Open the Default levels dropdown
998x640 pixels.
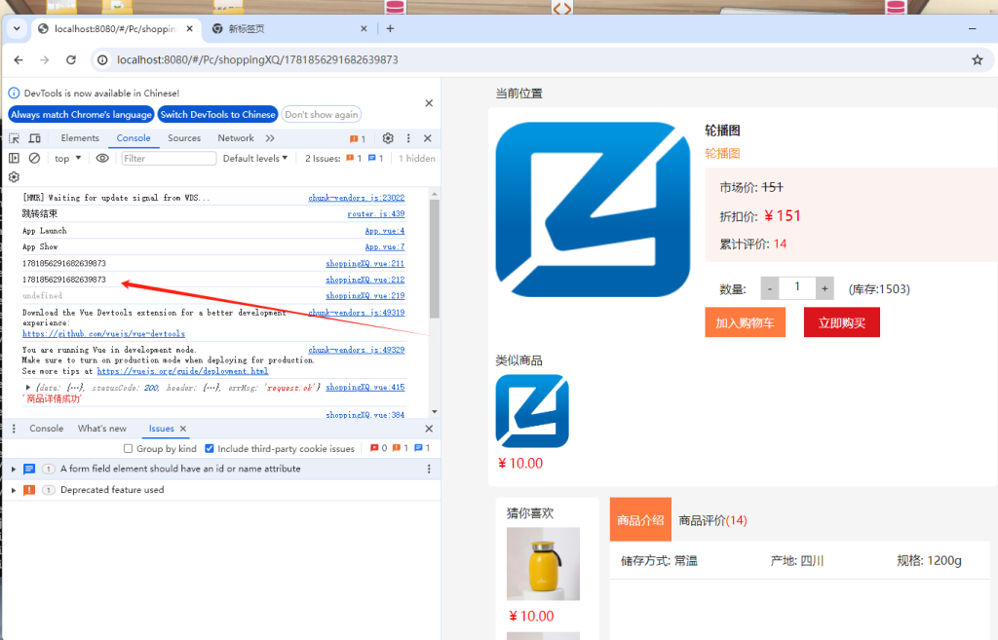pyautogui.click(x=255, y=158)
